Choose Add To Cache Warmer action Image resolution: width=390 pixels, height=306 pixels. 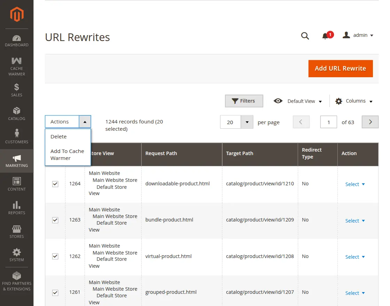(67, 155)
